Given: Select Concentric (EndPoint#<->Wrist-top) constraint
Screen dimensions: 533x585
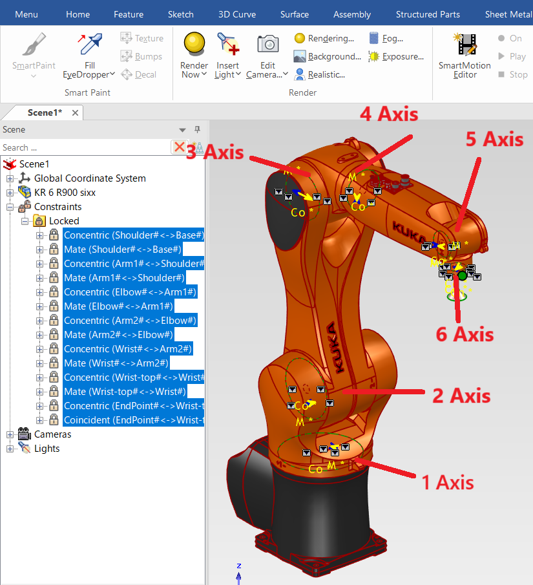Looking at the screenshot, I should click(134, 405).
